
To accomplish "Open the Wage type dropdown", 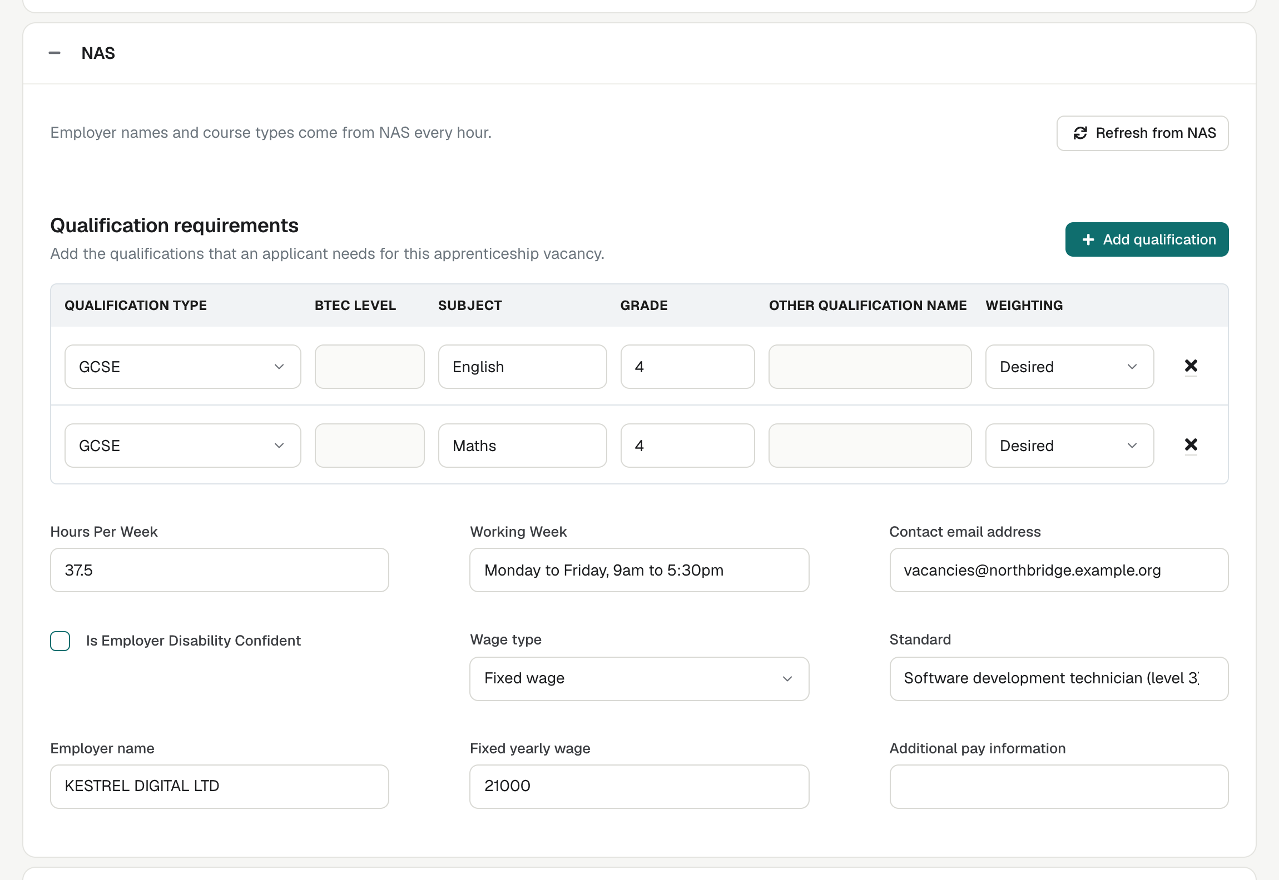I will pyautogui.click(x=639, y=679).
